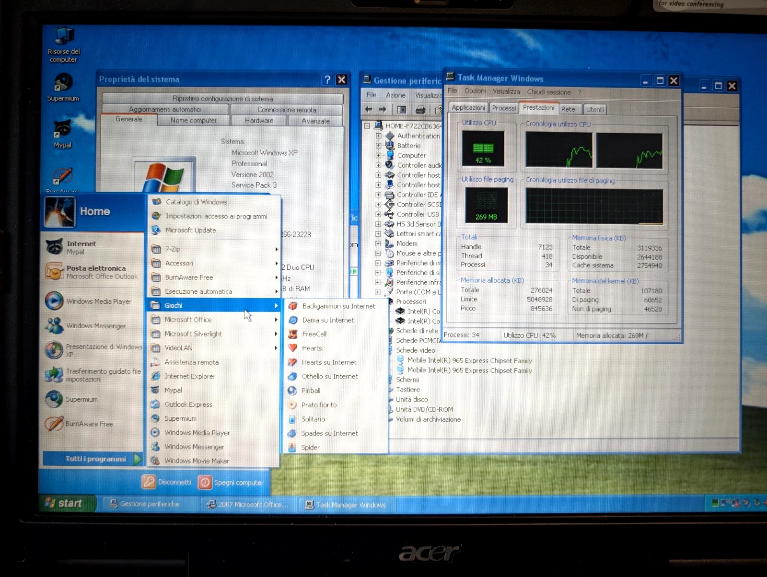Click the Utilizzo CPU 42% meter
Screen dimensions: 767x577
pyautogui.click(x=483, y=149)
